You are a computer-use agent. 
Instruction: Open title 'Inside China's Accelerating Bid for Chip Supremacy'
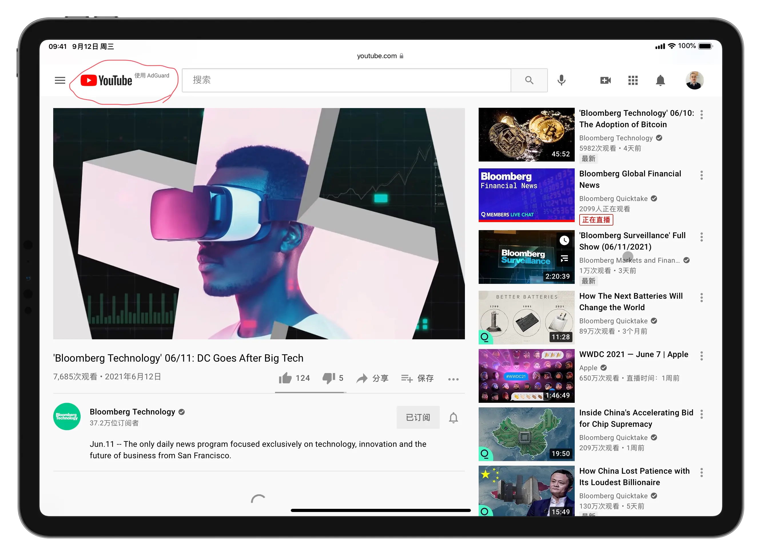(636, 418)
